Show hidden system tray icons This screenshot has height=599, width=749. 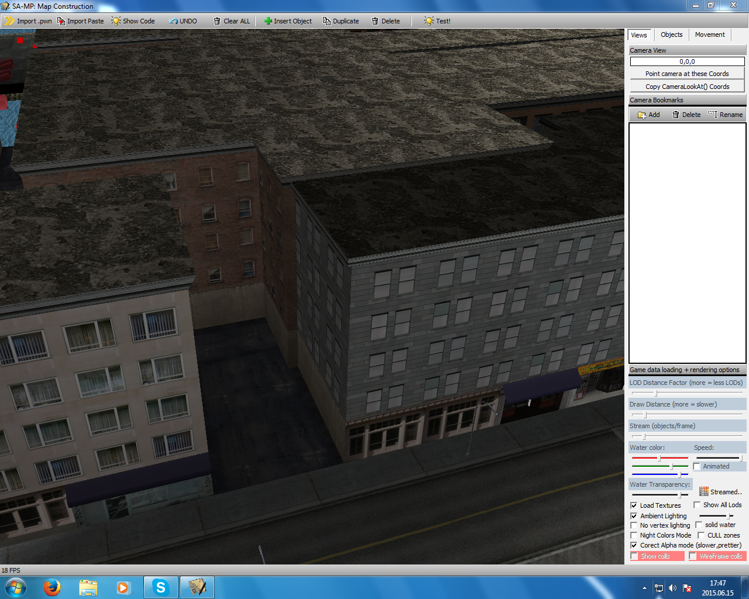[644, 588]
